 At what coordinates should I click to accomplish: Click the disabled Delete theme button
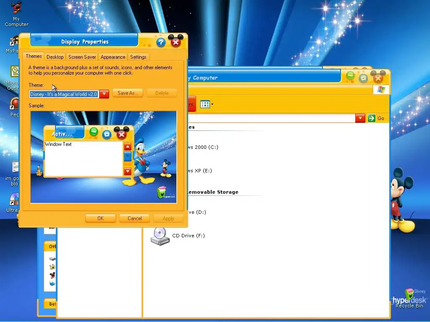[162, 93]
